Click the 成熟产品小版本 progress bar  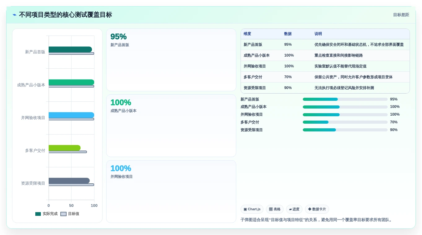(x=345, y=107)
